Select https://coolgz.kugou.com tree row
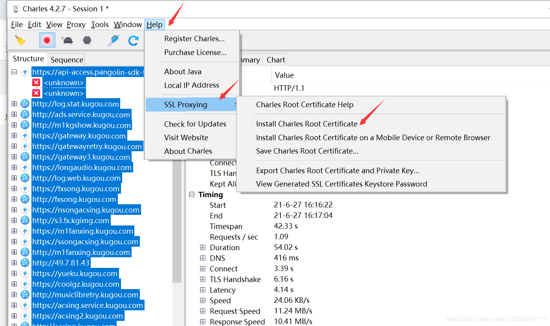The image size is (550, 326). click(76, 284)
